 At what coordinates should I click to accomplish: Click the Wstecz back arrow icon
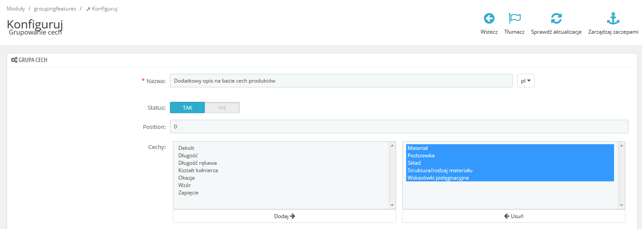point(489,18)
